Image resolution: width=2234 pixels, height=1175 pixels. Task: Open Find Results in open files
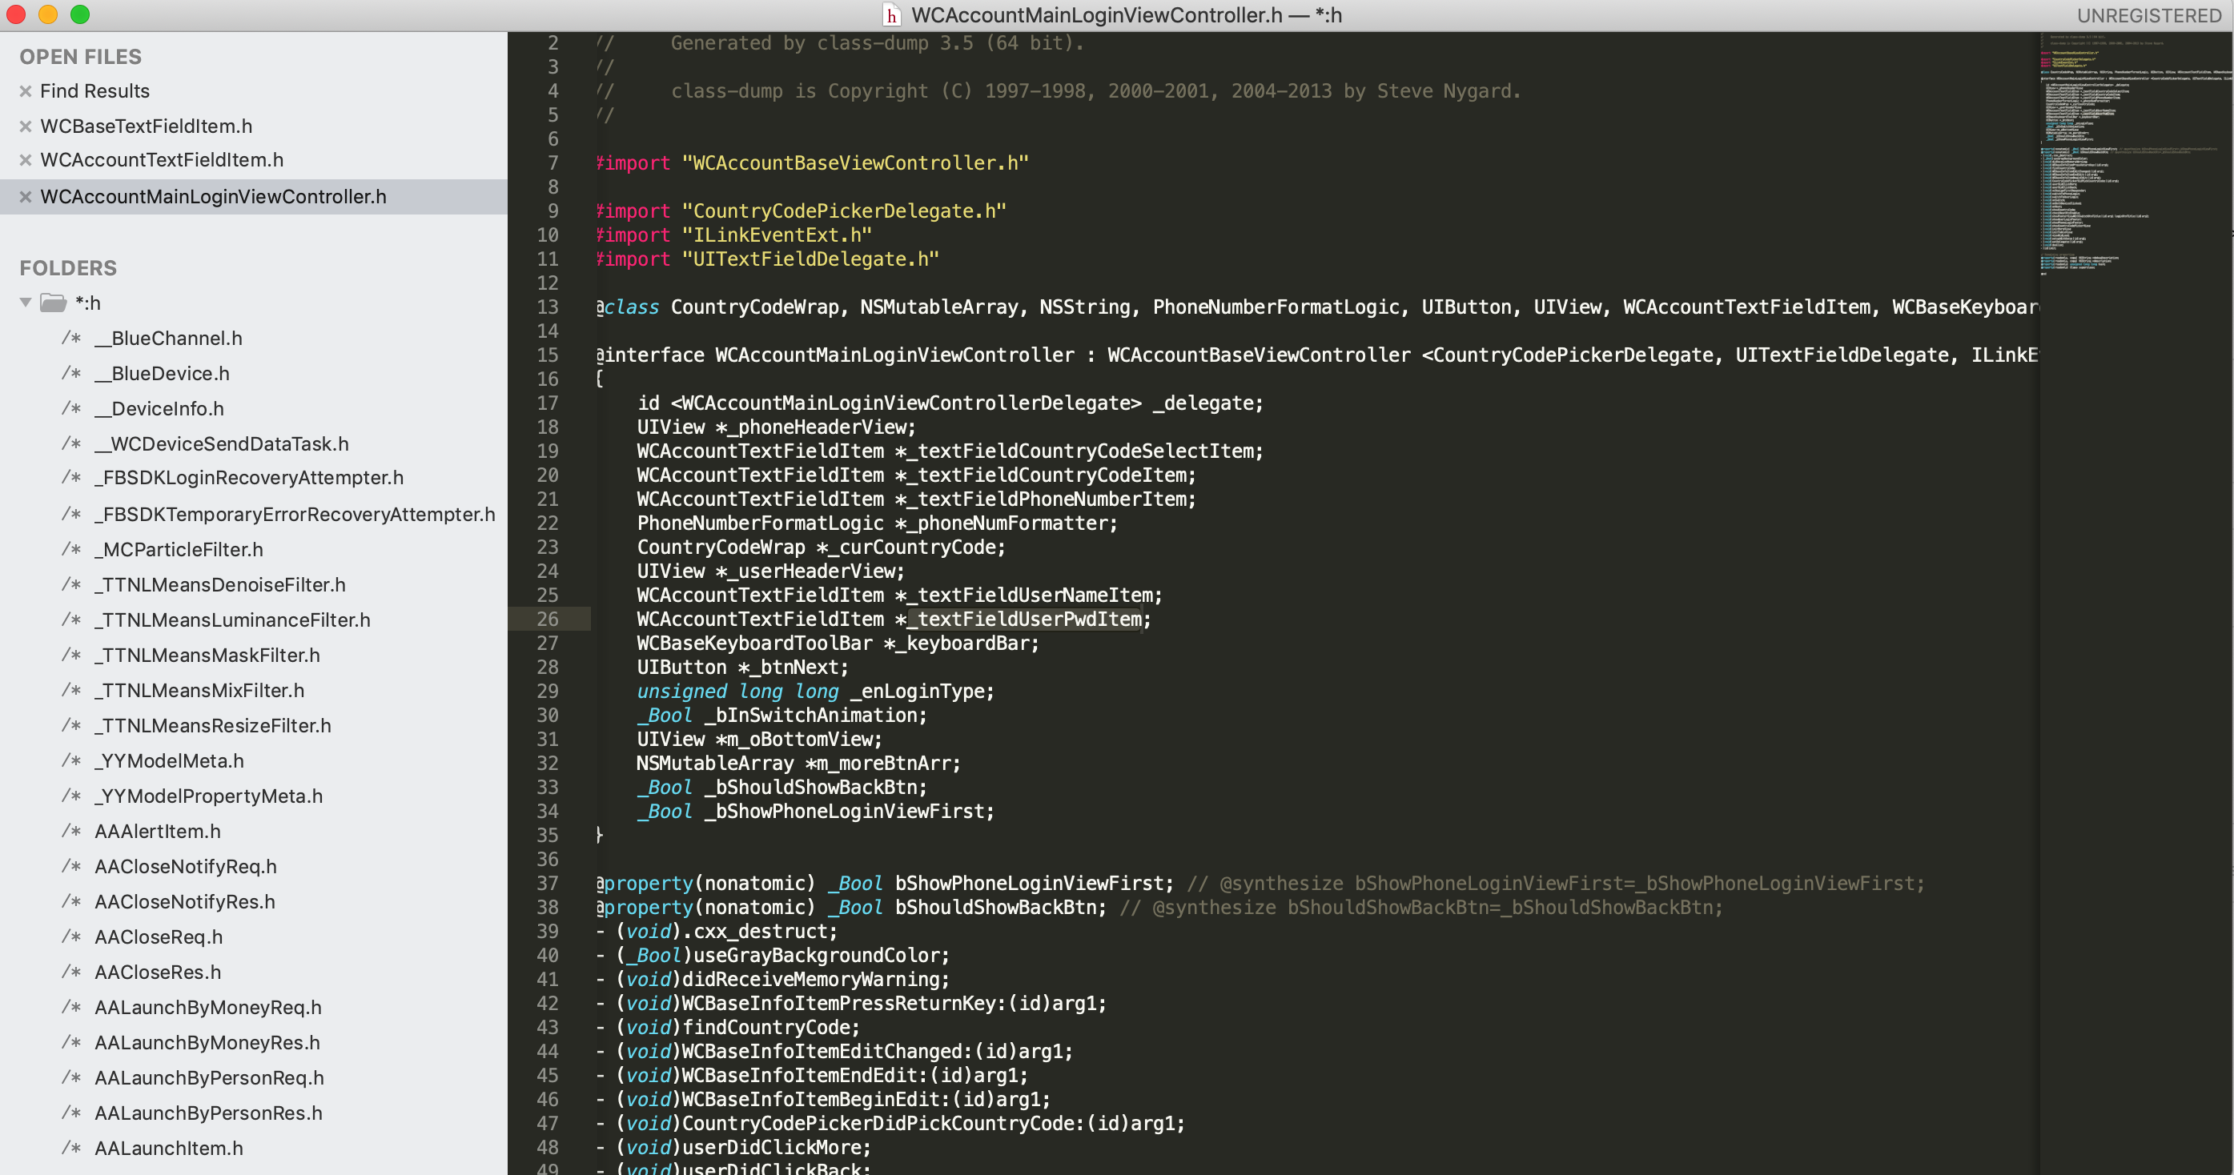(x=94, y=91)
